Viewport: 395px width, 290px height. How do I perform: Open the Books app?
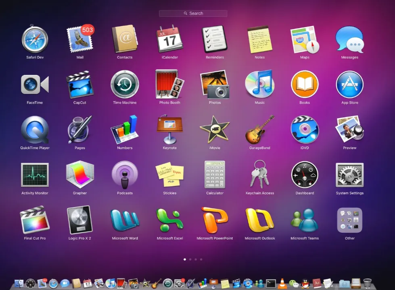pos(305,85)
